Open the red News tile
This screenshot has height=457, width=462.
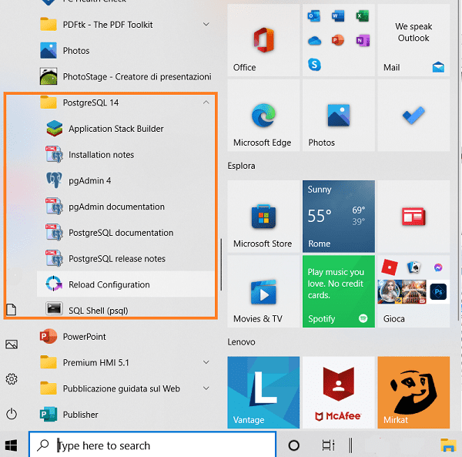coord(413,217)
